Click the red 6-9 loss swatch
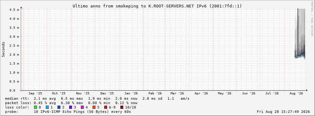The height and width of the screenshot is (116, 315). 106,107
